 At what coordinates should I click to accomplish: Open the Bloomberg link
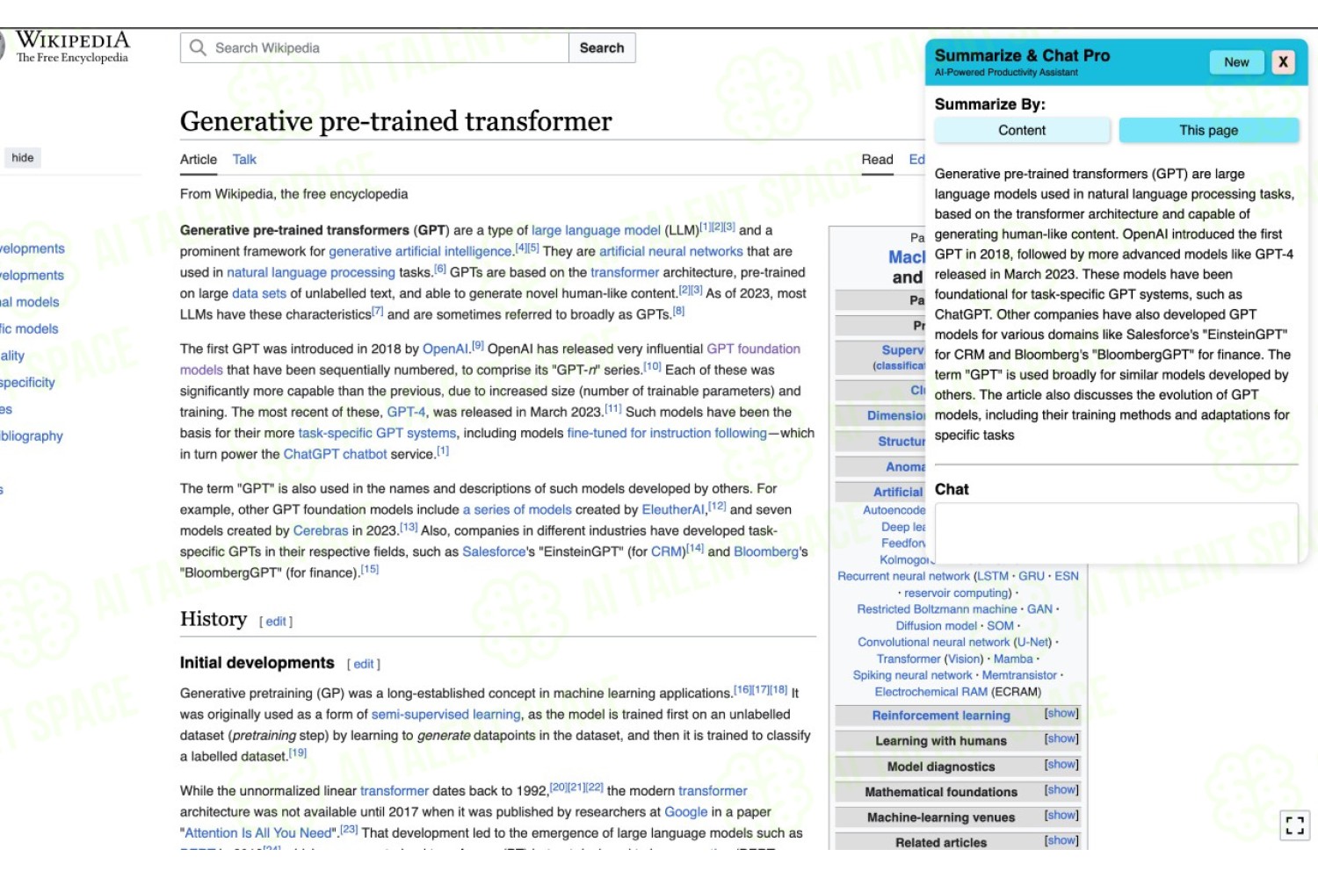(766, 551)
